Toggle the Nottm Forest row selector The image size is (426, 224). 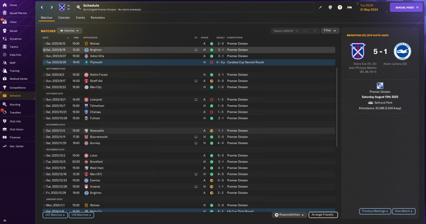point(44,75)
